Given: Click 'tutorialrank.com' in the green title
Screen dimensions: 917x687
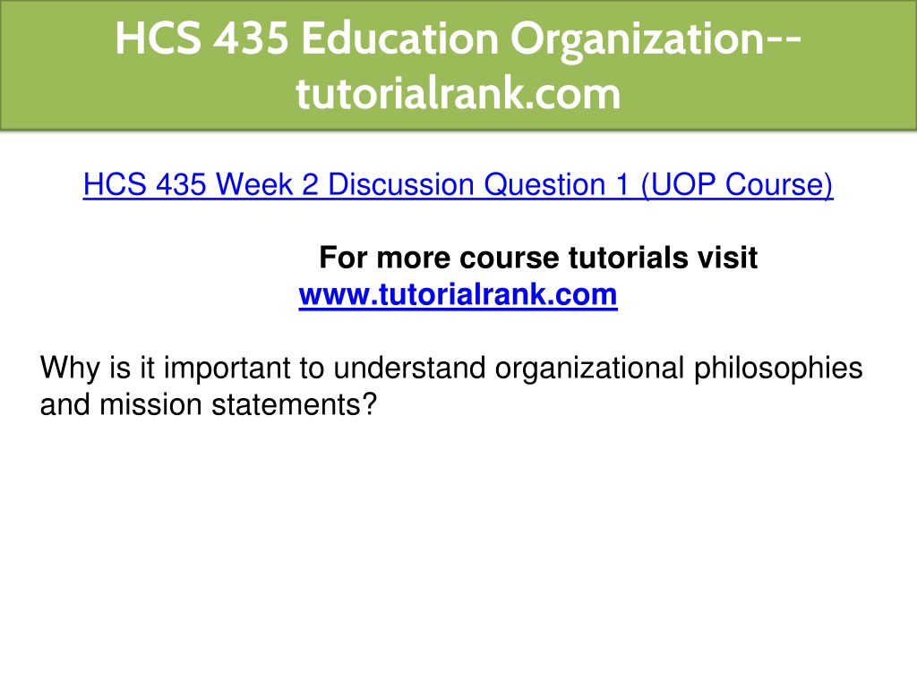Looking at the screenshot, I should tap(458, 93).
